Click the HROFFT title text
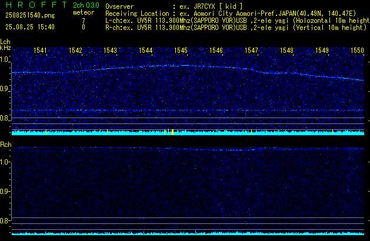Screen dimensions: 370x241 36,5
